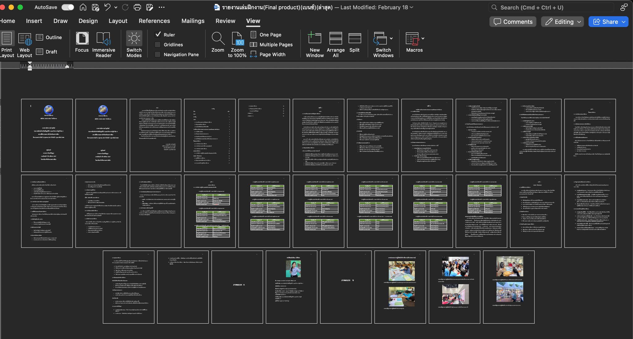The height and width of the screenshot is (339, 633).
Task: Enable the Gridlines checkbox
Action: [158, 44]
